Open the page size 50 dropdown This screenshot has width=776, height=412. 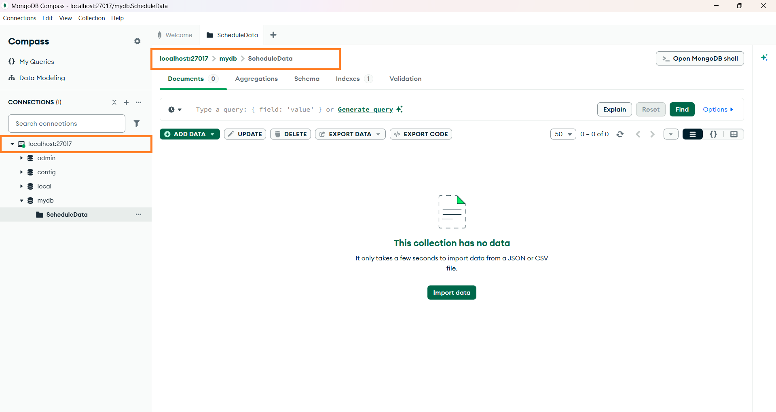[563, 134]
